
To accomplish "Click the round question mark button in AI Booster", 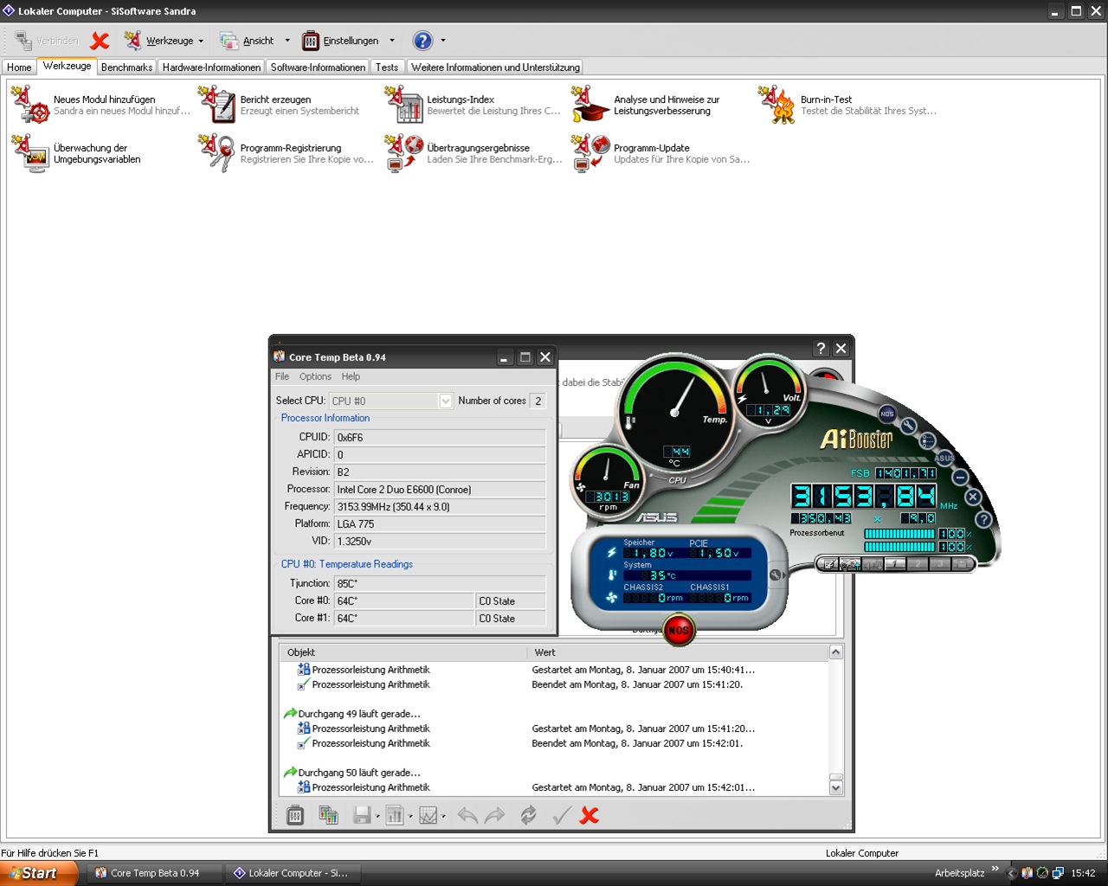I will 983,519.
